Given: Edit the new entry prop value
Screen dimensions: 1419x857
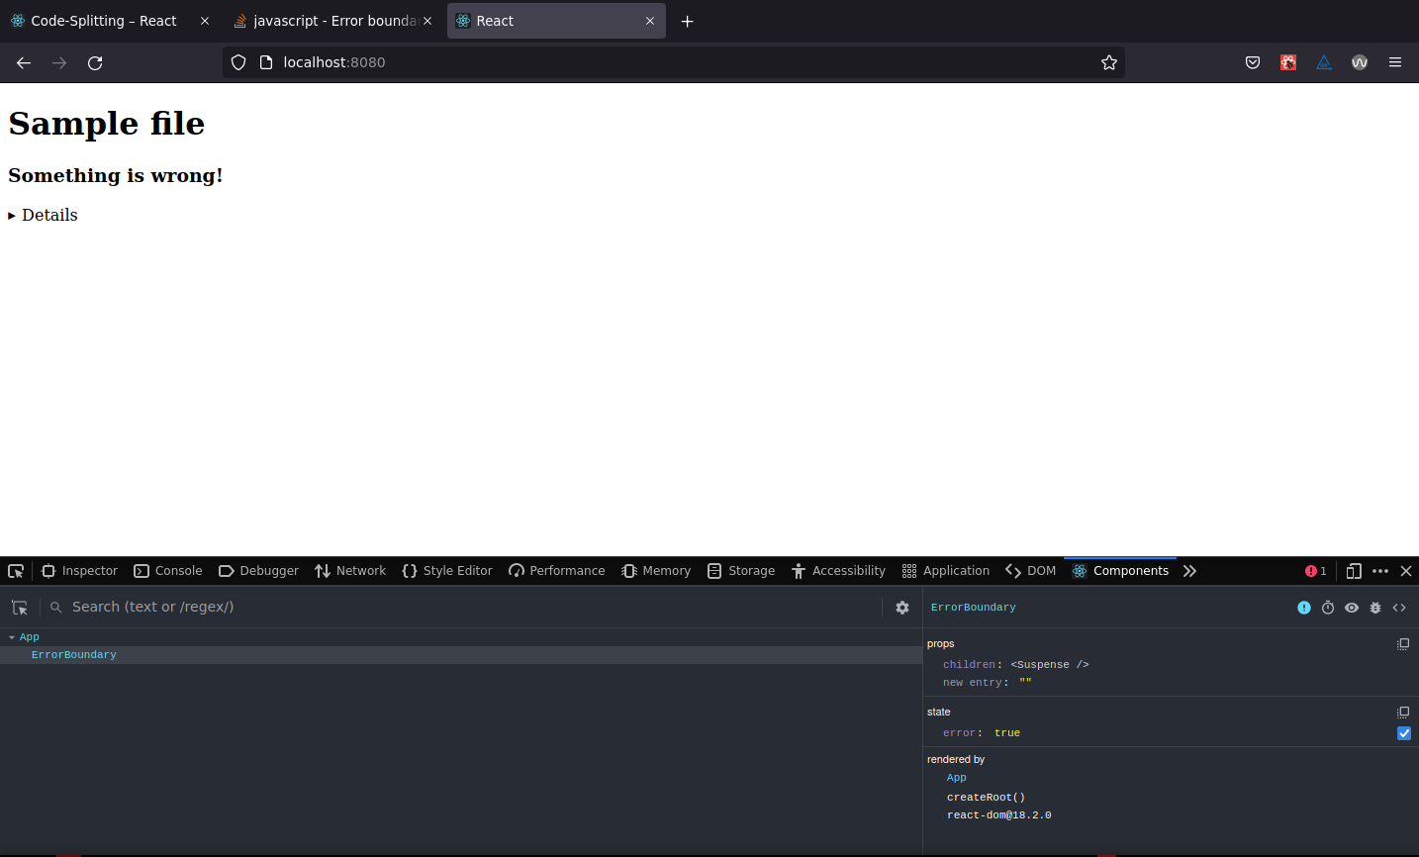Looking at the screenshot, I should [1025, 683].
